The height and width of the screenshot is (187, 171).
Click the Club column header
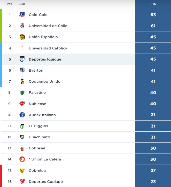tap(22, 4)
